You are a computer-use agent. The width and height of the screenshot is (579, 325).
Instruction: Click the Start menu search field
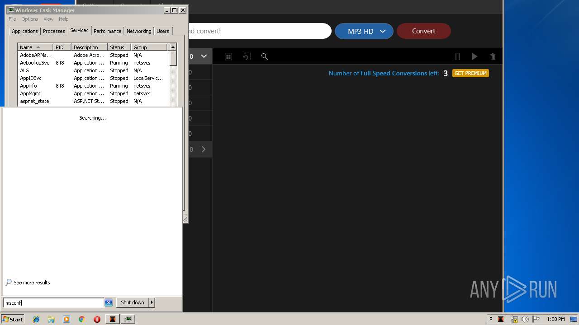pos(54,302)
